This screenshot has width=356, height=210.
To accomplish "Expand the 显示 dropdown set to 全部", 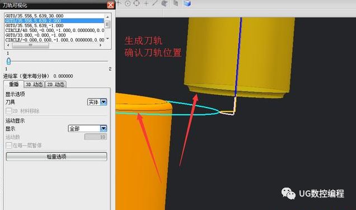I will pos(87,129).
